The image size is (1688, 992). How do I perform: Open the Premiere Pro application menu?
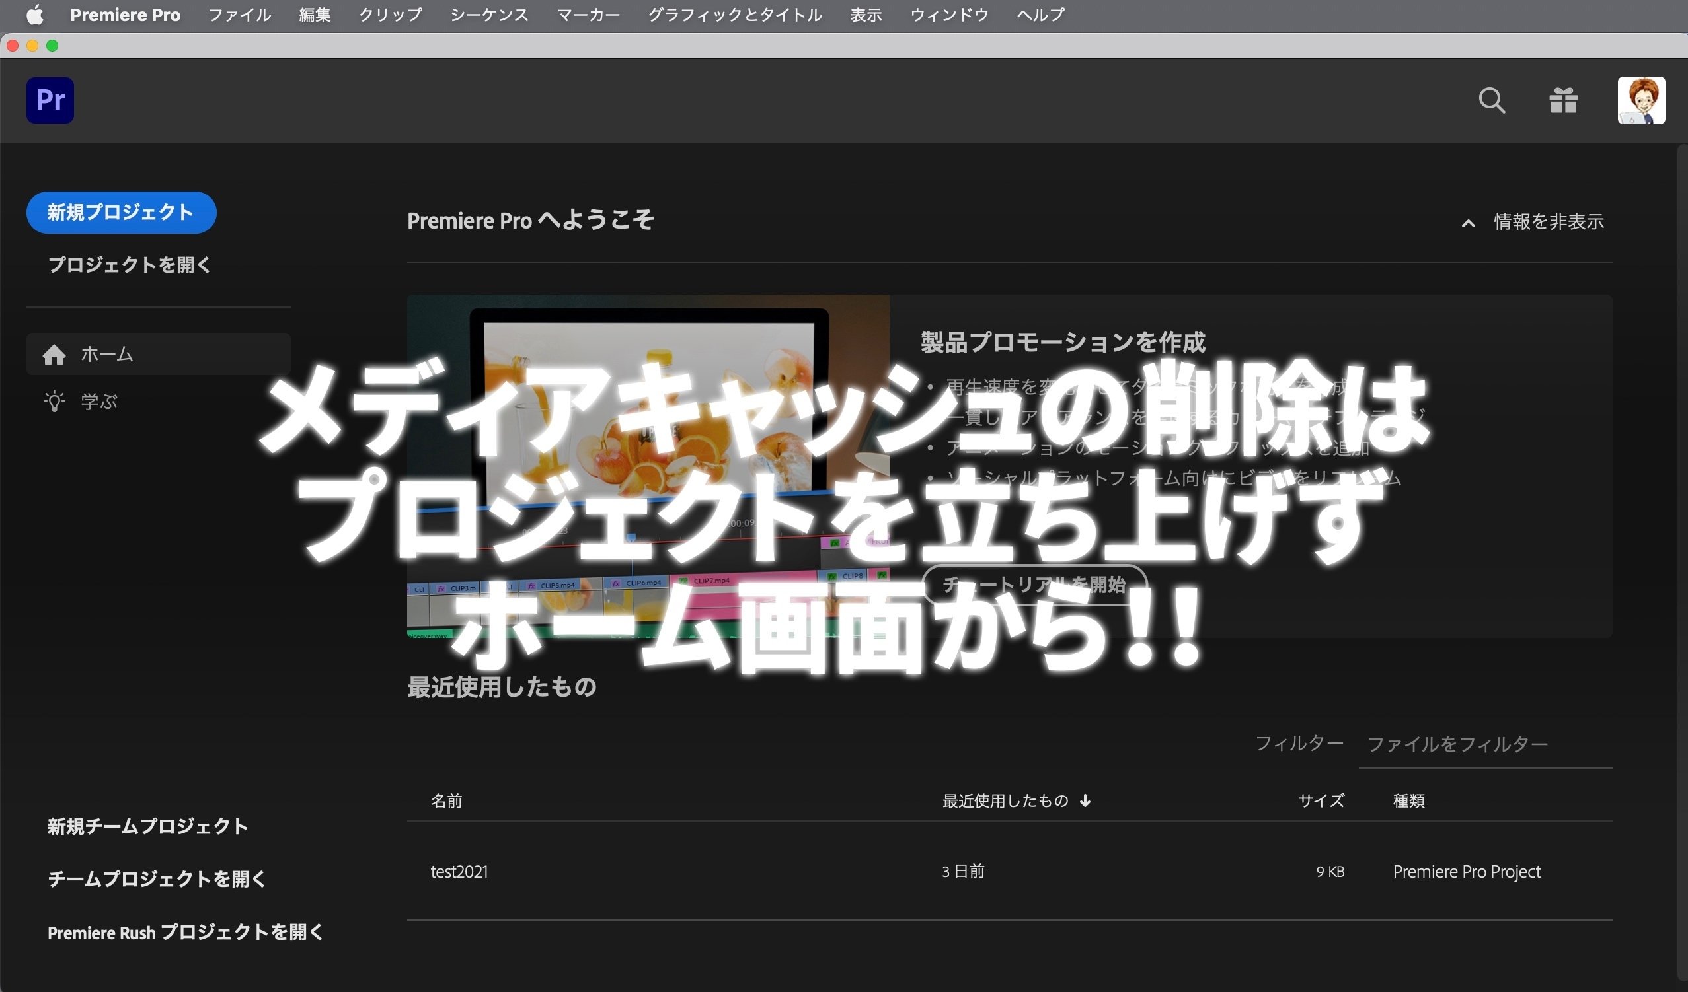[x=126, y=15]
